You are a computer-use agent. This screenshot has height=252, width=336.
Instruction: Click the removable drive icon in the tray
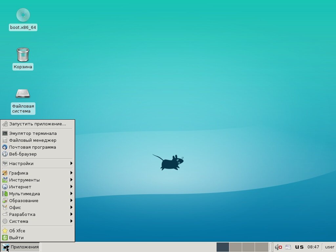(288, 247)
